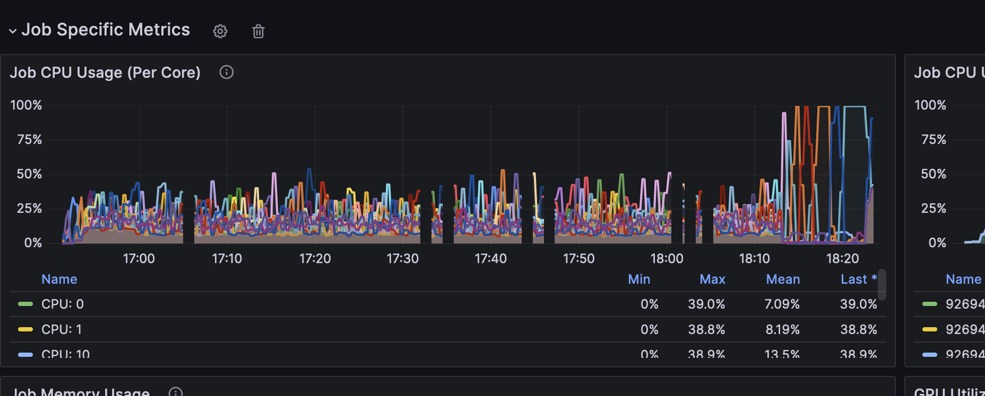Click the 17:40 time axis label
The image size is (985, 396).
click(491, 258)
